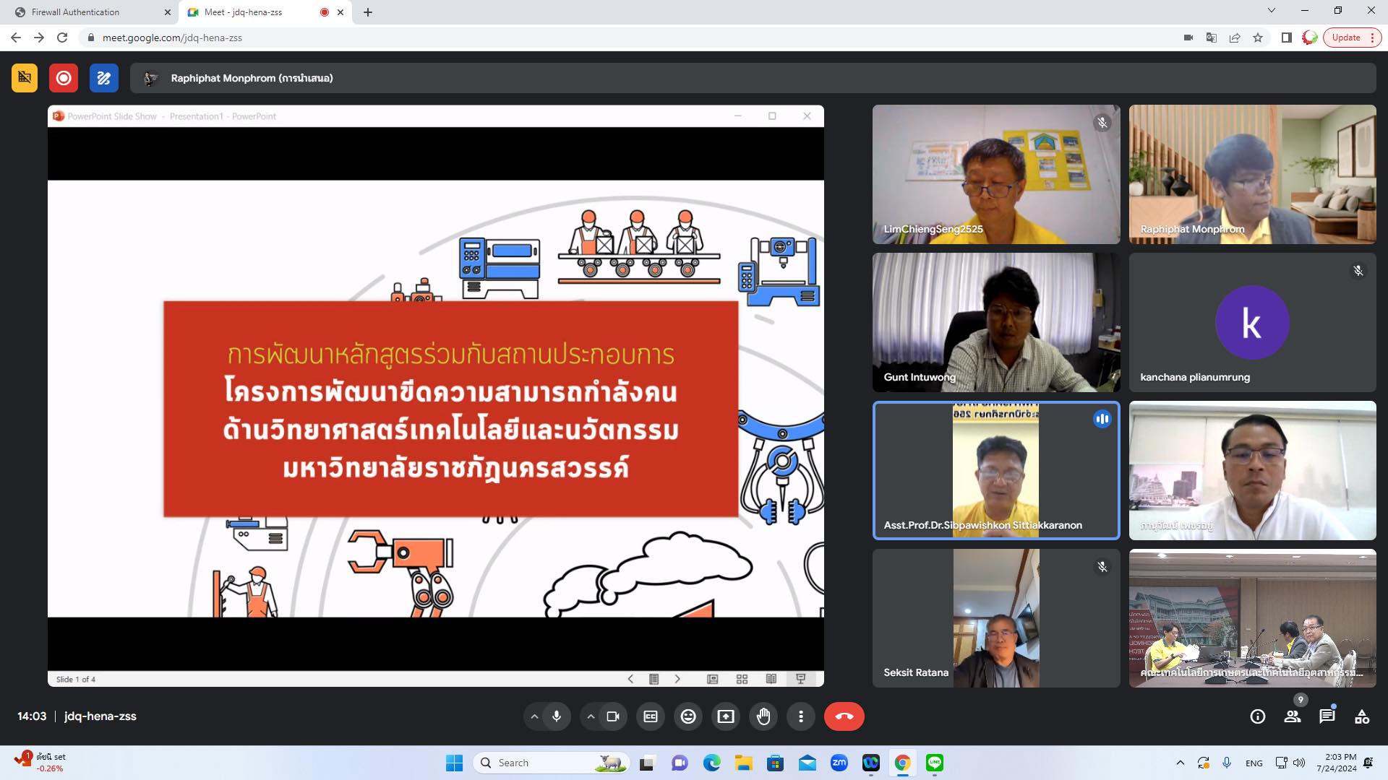Toggle the microphone on or off

pos(557,716)
